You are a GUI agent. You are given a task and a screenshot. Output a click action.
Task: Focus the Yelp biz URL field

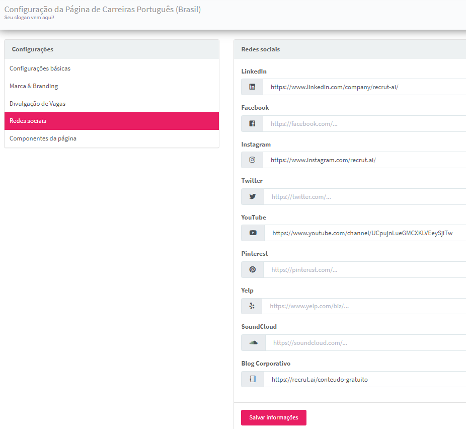point(364,306)
